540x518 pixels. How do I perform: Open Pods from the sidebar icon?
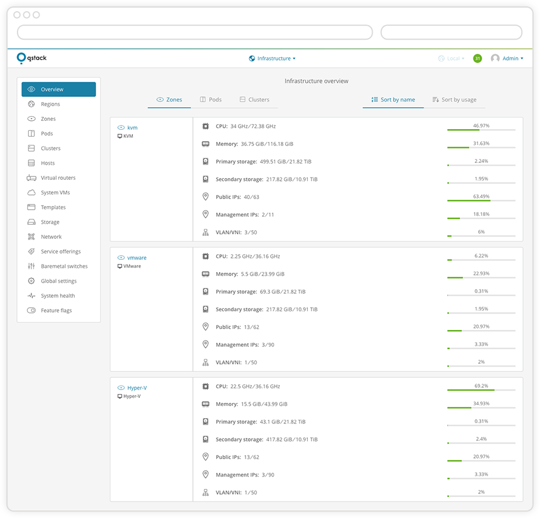click(x=31, y=134)
